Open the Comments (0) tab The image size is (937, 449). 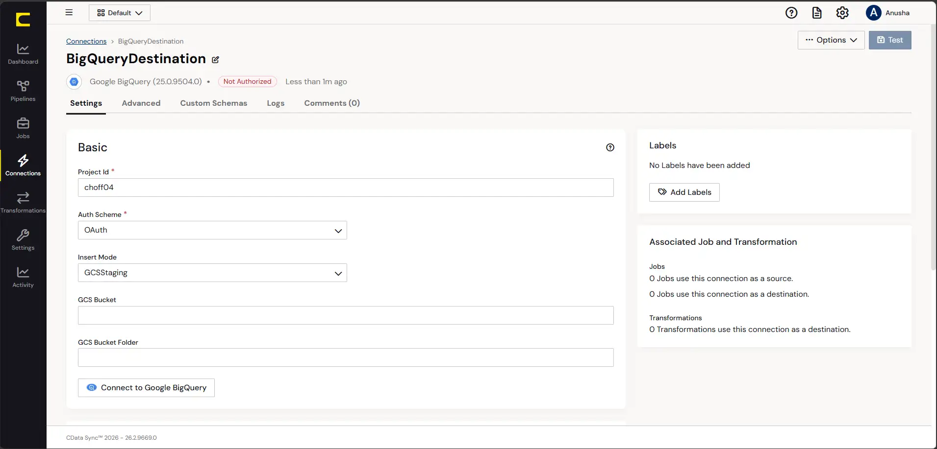332,103
